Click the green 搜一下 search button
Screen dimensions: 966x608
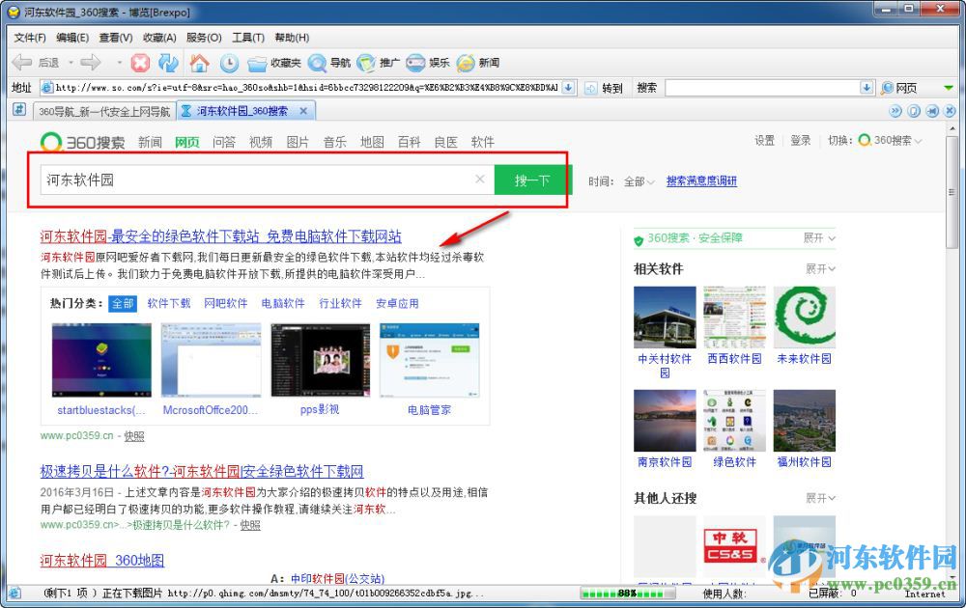532,180
